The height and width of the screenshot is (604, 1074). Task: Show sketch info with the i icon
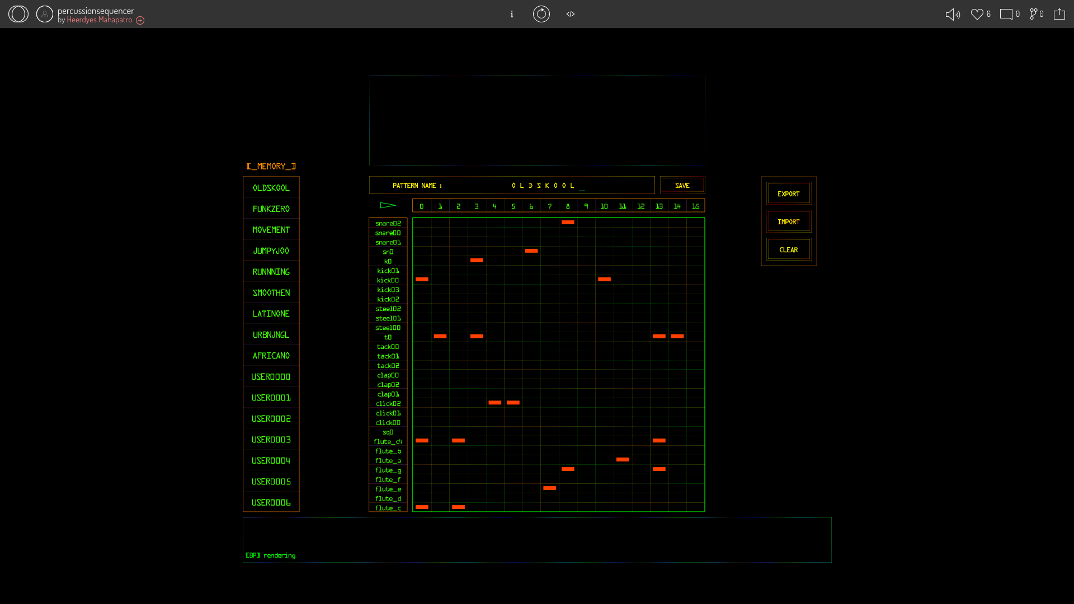[x=512, y=14]
